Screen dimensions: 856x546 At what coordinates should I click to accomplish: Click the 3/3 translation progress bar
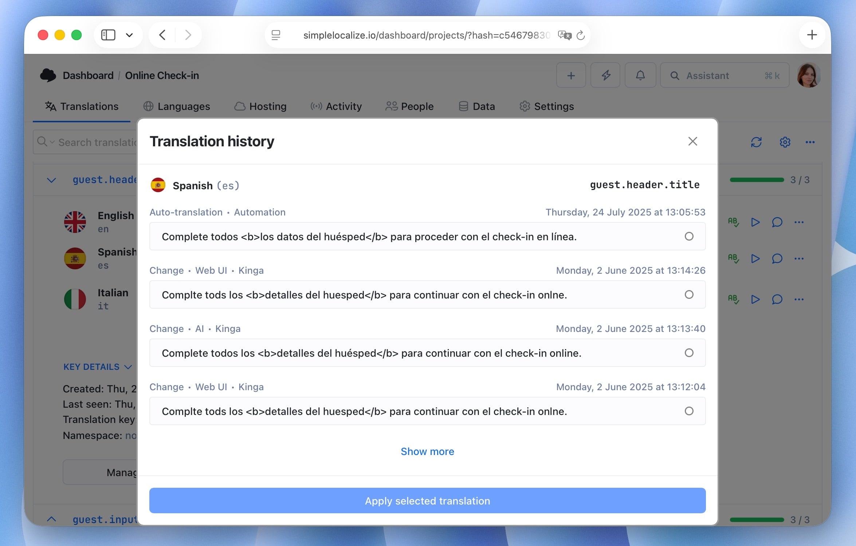(757, 180)
